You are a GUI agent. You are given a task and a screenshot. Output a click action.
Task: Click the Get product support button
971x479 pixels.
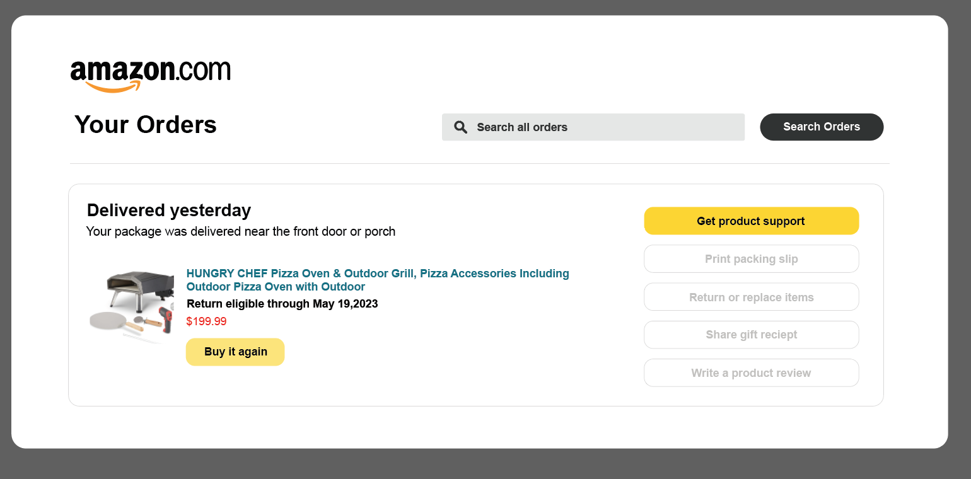[x=751, y=221]
